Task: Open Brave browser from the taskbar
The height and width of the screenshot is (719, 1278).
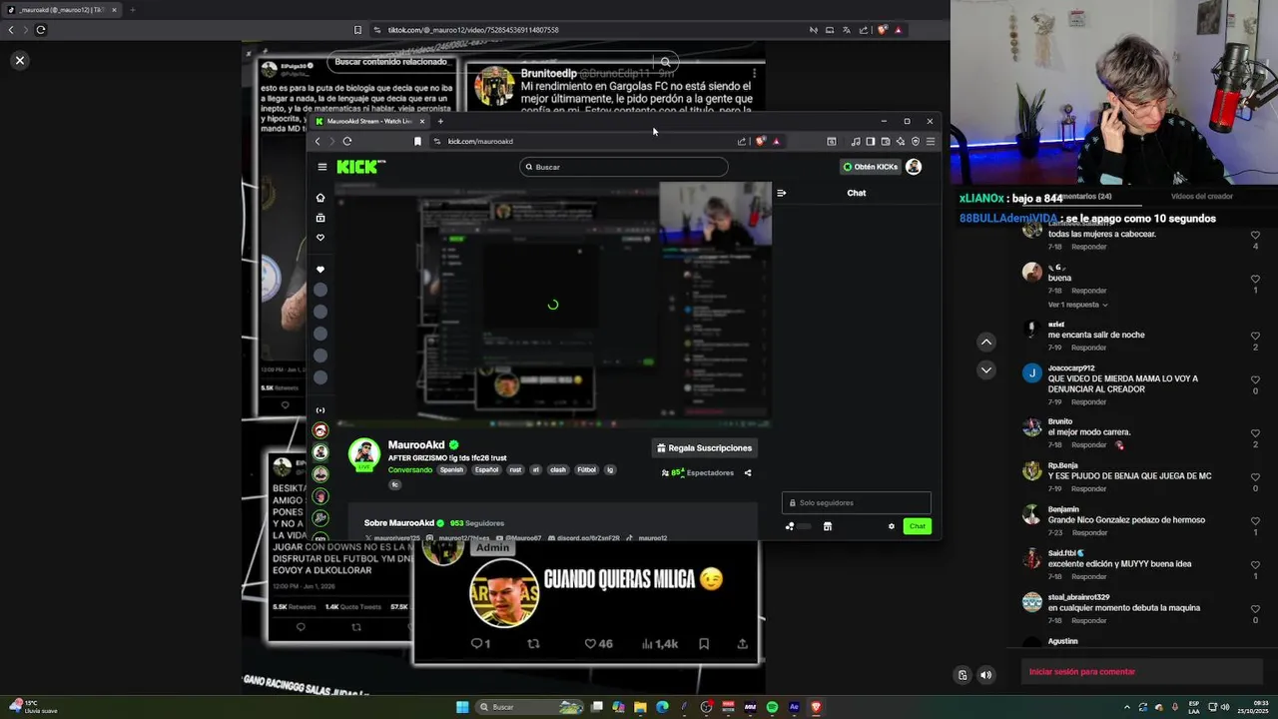Action: click(x=817, y=707)
